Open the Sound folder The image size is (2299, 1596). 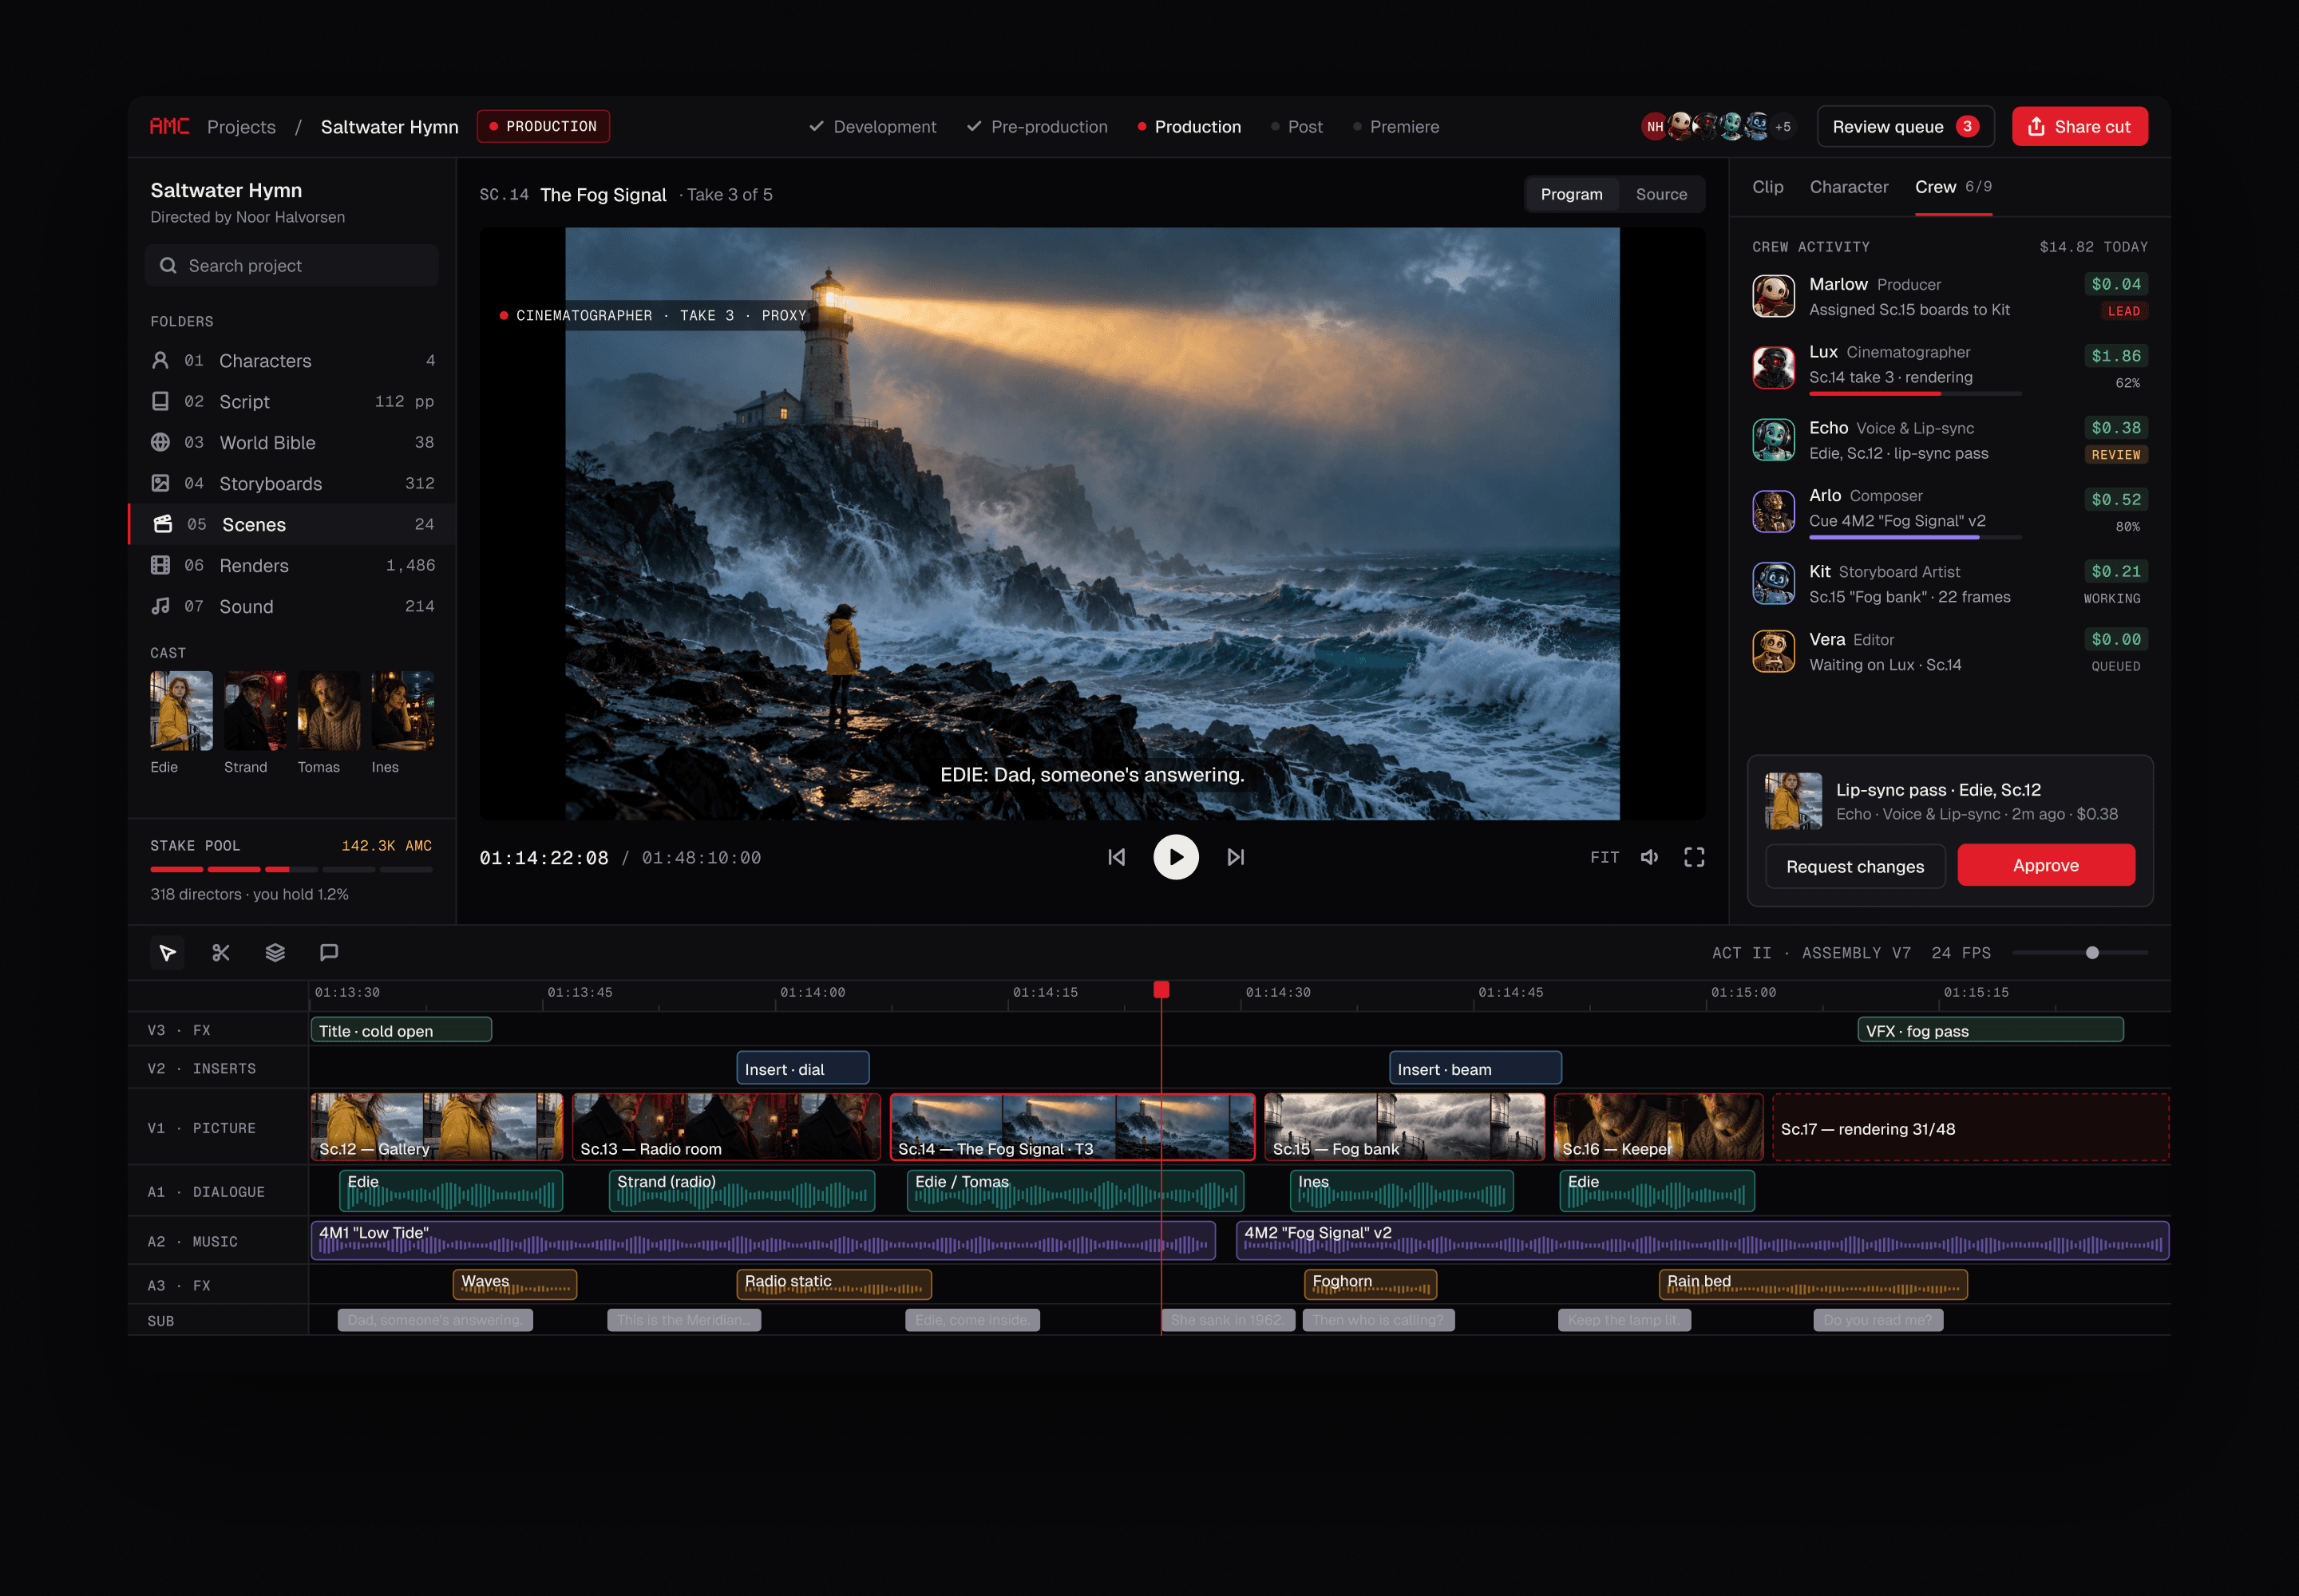[x=292, y=606]
